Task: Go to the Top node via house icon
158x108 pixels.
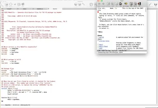Action: (121, 4)
